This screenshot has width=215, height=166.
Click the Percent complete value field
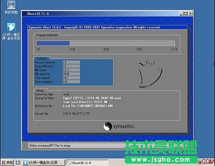click(x=71, y=62)
